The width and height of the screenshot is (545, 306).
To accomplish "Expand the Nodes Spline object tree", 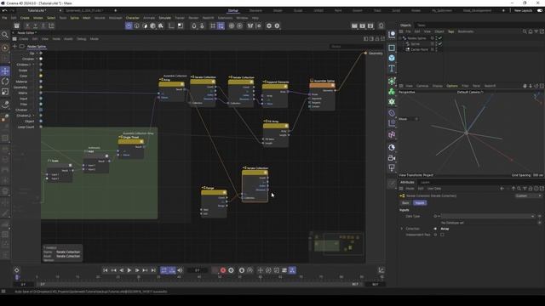I will (x=400, y=38).
